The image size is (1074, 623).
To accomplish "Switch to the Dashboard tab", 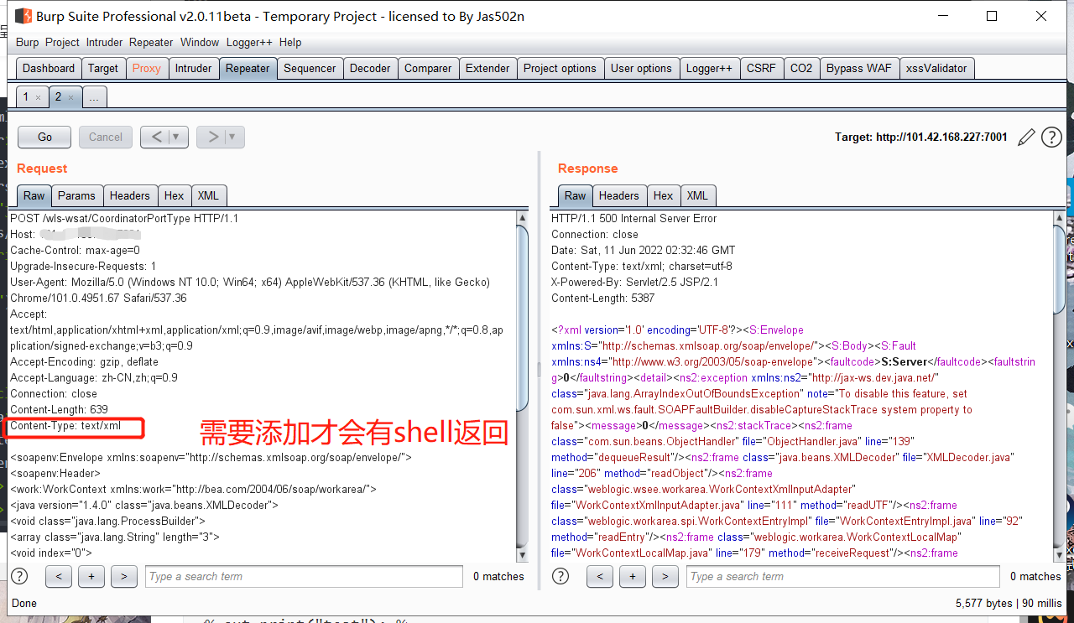I will pos(49,69).
